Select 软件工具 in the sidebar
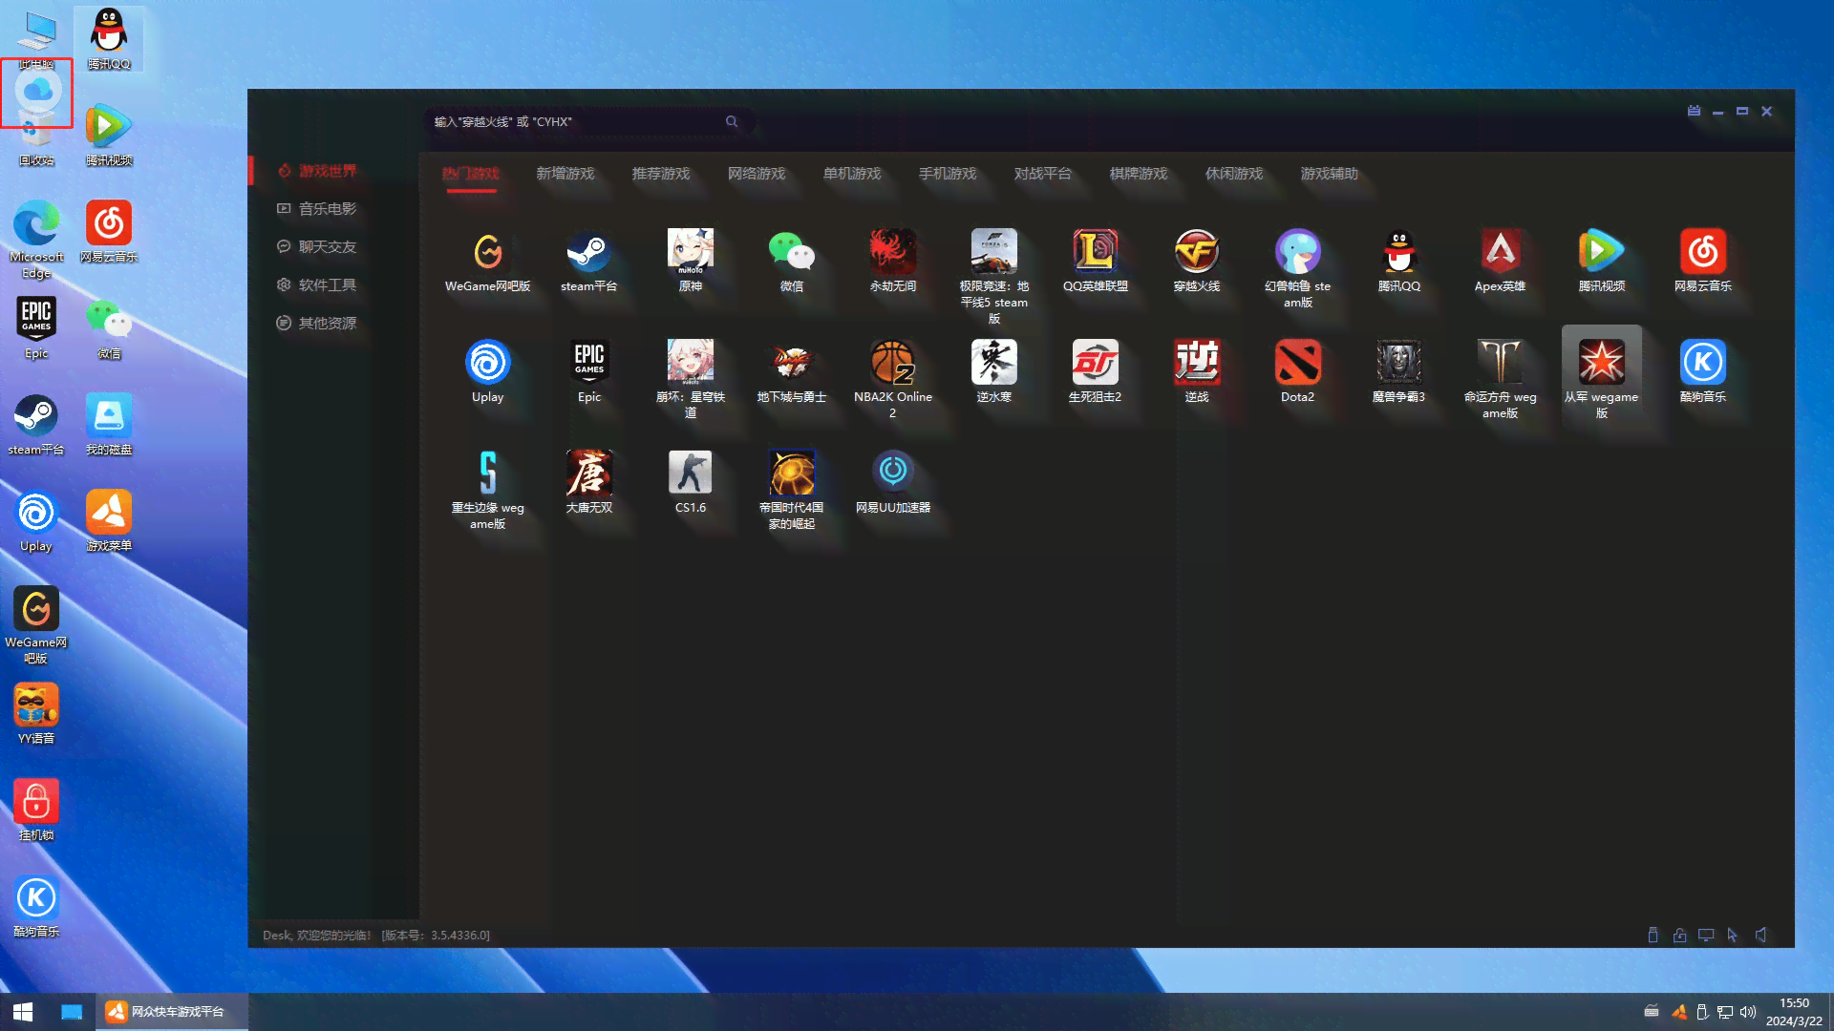Image resolution: width=1834 pixels, height=1031 pixels. coord(317,285)
